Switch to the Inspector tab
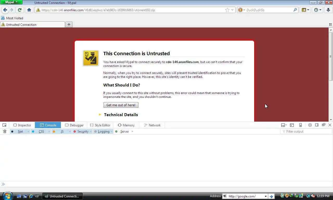 [x=22, y=125]
